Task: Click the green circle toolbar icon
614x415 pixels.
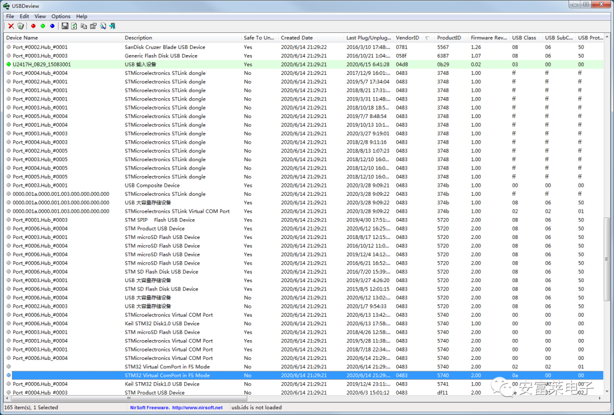Action: coord(43,26)
